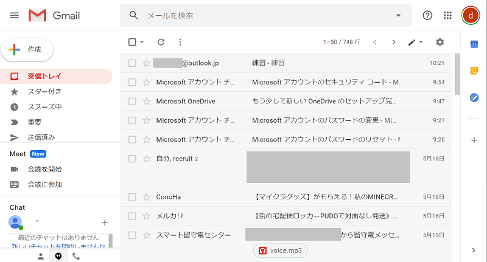Open the ConoHa マイクラグッズ email
This screenshot has width=487, height=262.
click(286, 197)
